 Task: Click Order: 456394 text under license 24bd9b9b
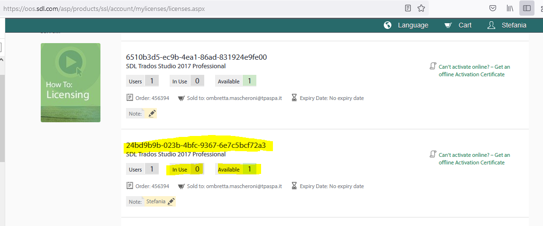point(153,187)
